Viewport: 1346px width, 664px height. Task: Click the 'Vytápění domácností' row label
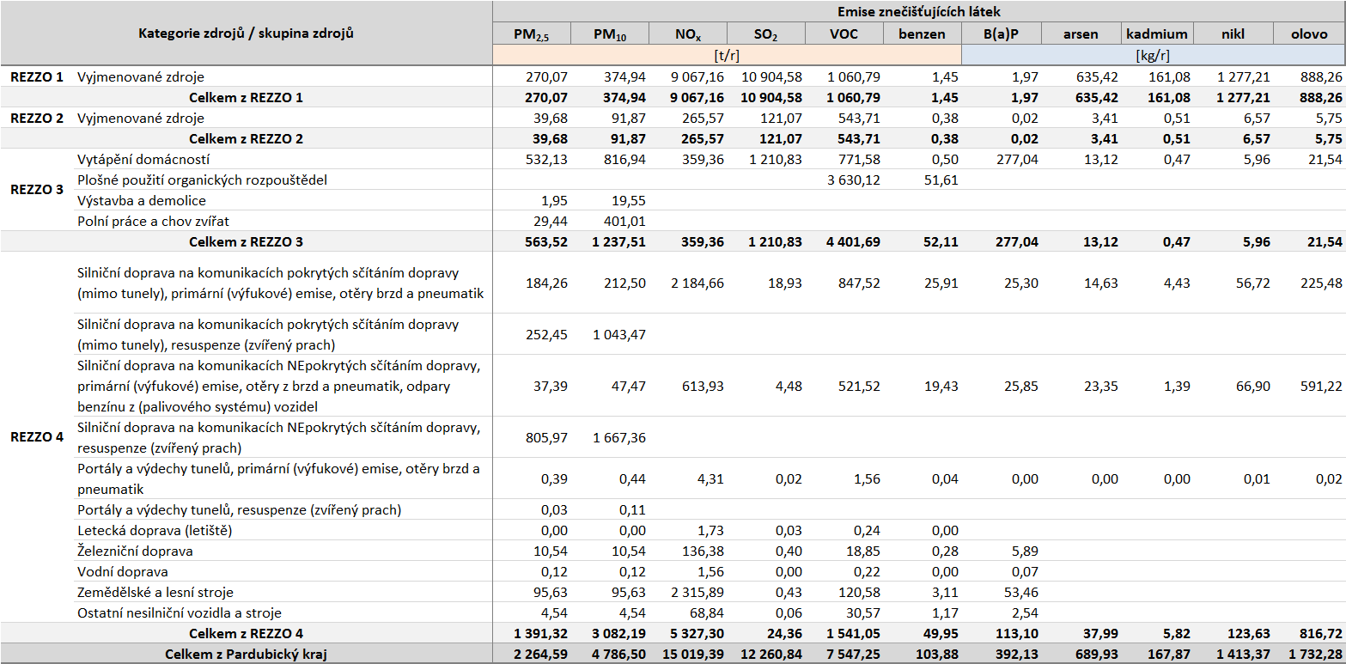coord(143,159)
